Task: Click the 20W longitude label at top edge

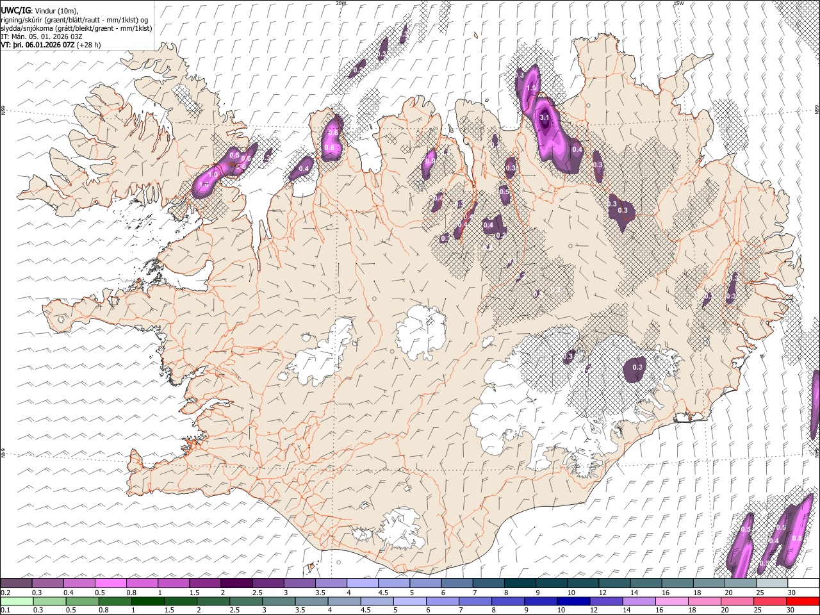Action: coord(341,3)
